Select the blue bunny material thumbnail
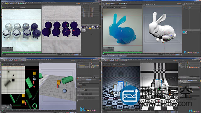 (184, 32)
